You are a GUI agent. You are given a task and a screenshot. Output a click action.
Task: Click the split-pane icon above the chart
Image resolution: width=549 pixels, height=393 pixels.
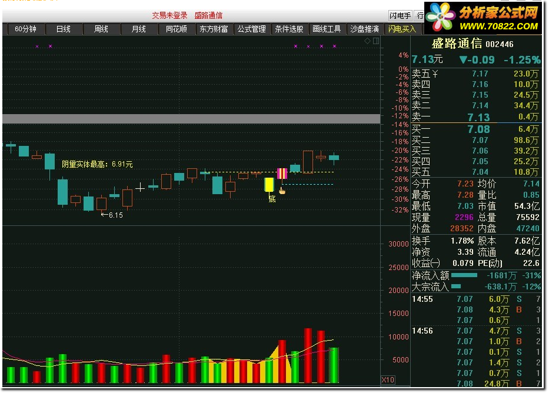coord(376,41)
